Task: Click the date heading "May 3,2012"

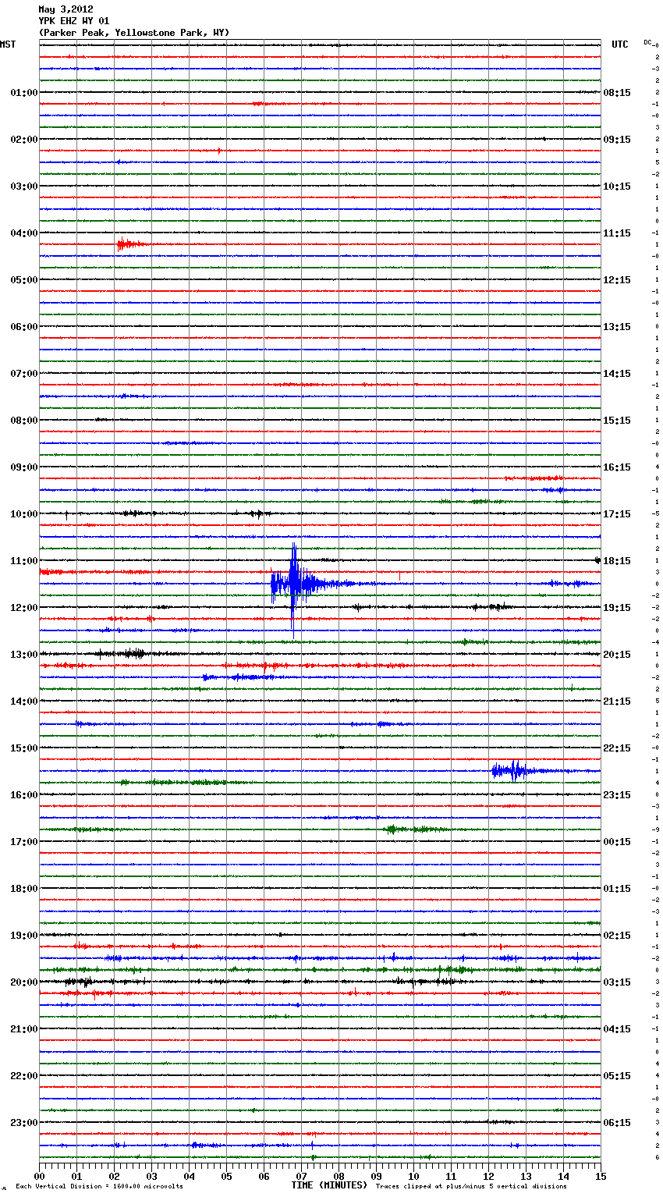Action: [x=66, y=9]
